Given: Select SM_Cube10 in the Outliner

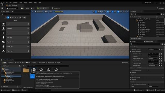Looking at the screenshot, I should [143, 28].
